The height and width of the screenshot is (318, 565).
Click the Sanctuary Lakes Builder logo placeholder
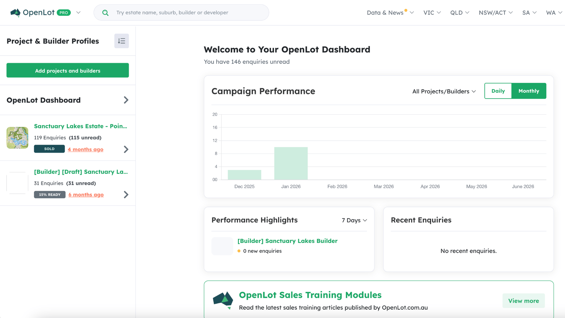coord(222,246)
